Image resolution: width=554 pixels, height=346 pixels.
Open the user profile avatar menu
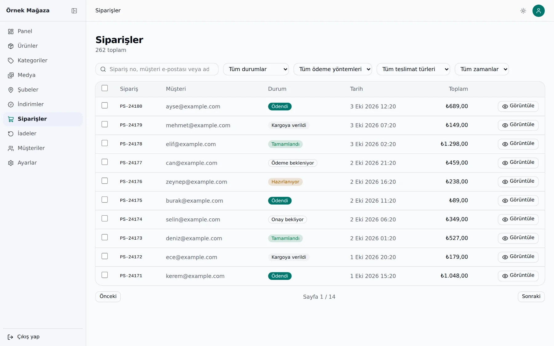[539, 11]
